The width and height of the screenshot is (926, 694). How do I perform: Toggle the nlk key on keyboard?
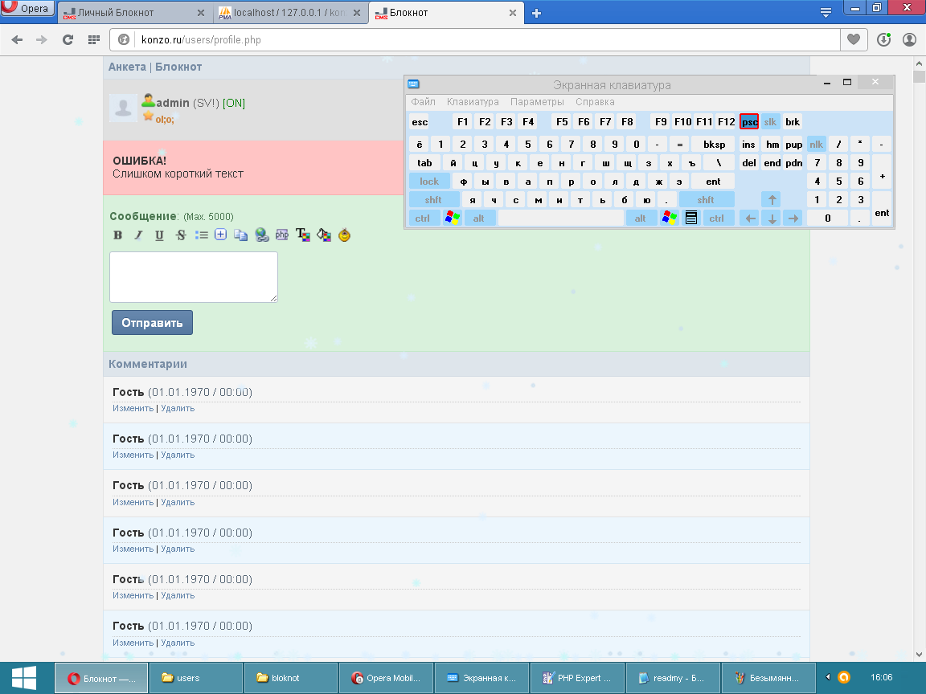pos(817,145)
